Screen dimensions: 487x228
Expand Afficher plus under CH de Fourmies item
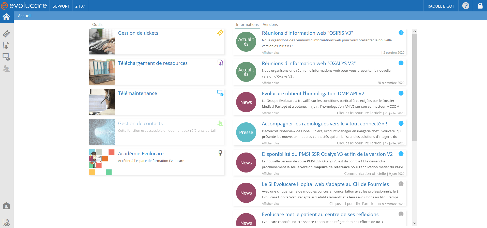[x=271, y=204]
